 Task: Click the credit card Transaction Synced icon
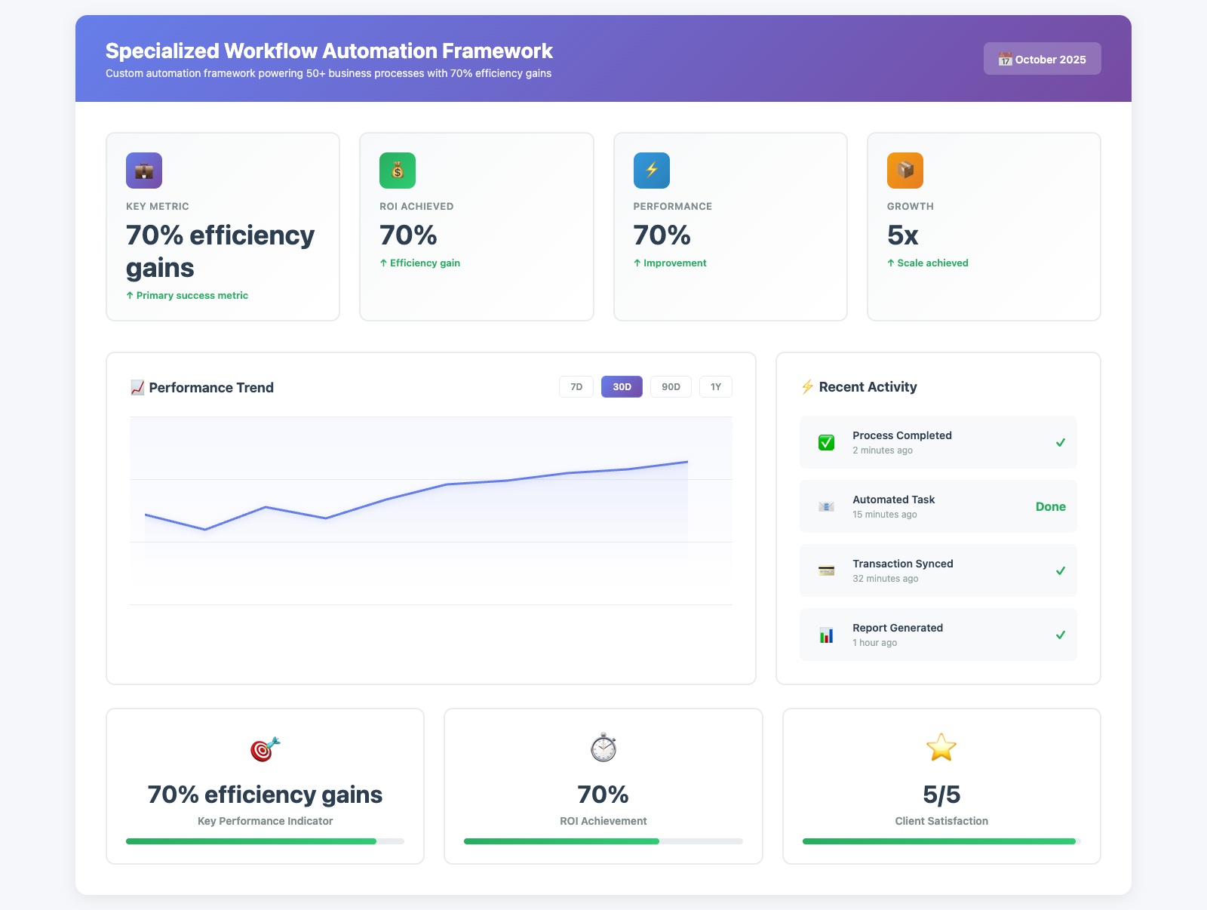tap(826, 571)
